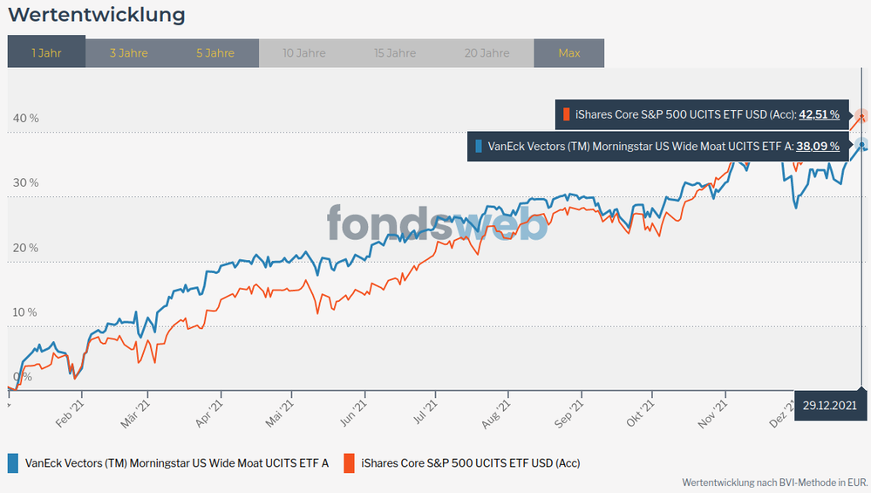Click blue VanEck legend color swatch
The width and height of the screenshot is (871, 493).
click(x=13, y=462)
